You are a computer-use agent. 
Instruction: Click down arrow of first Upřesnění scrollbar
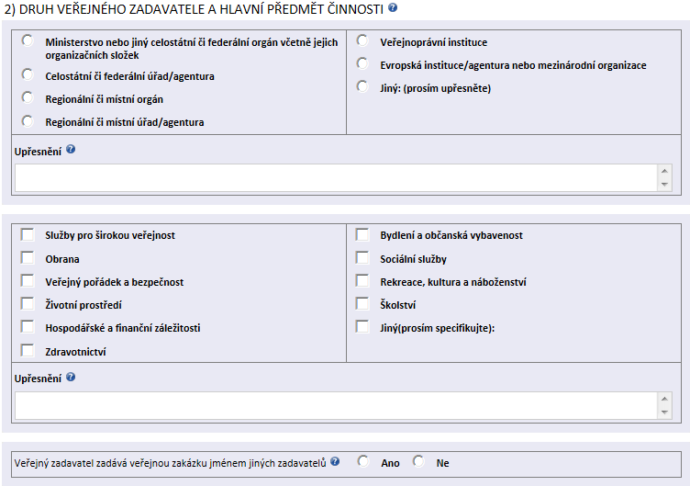[664, 185]
